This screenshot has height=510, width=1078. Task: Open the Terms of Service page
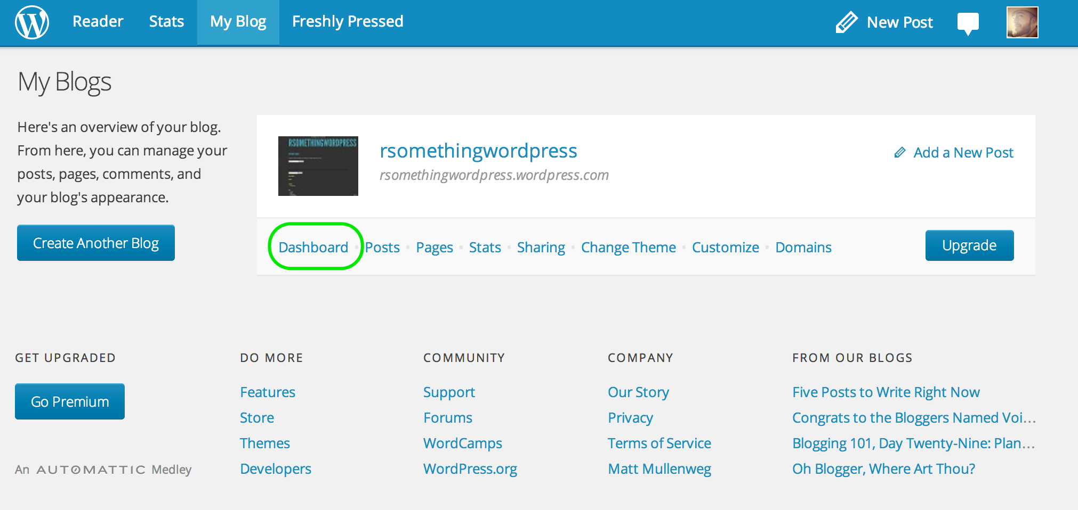[659, 443]
